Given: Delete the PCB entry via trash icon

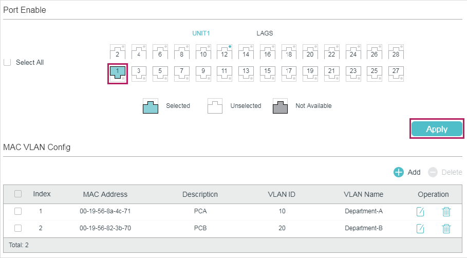Looking at the screenshot, I should coord(446,229).
